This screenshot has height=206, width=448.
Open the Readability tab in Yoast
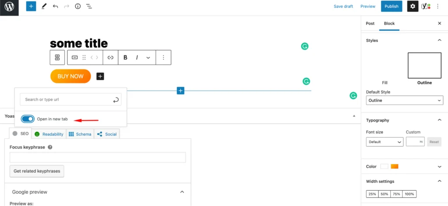pos(49,134)
